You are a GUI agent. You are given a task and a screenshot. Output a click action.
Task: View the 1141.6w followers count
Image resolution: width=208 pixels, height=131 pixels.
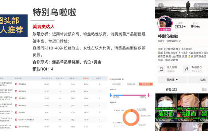coord(195,27)
